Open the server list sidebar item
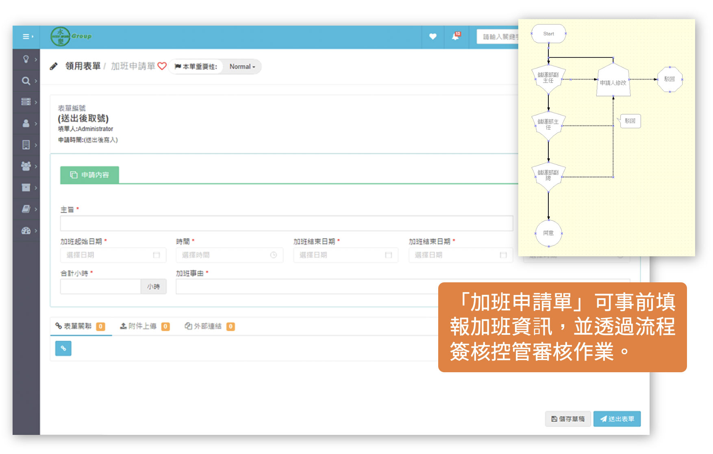This screenshot has height=454, width=713. [26, 102]
